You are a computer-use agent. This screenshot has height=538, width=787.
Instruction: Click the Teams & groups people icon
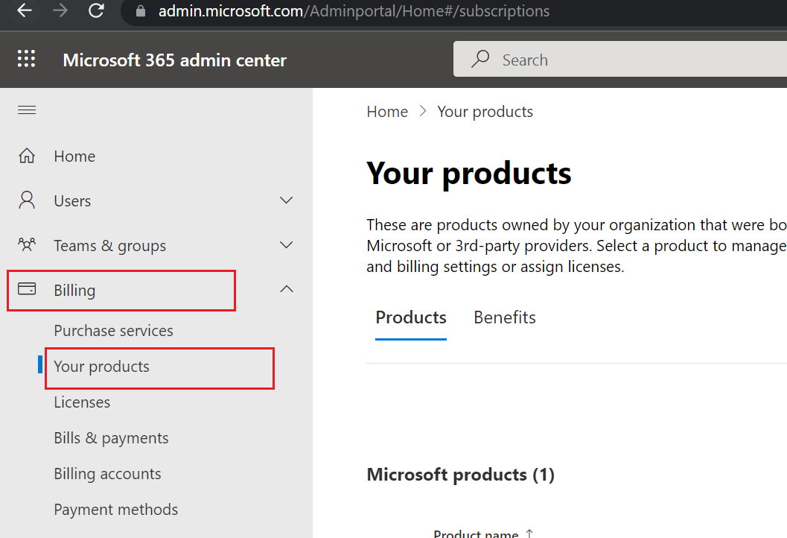tap(27, 245)
